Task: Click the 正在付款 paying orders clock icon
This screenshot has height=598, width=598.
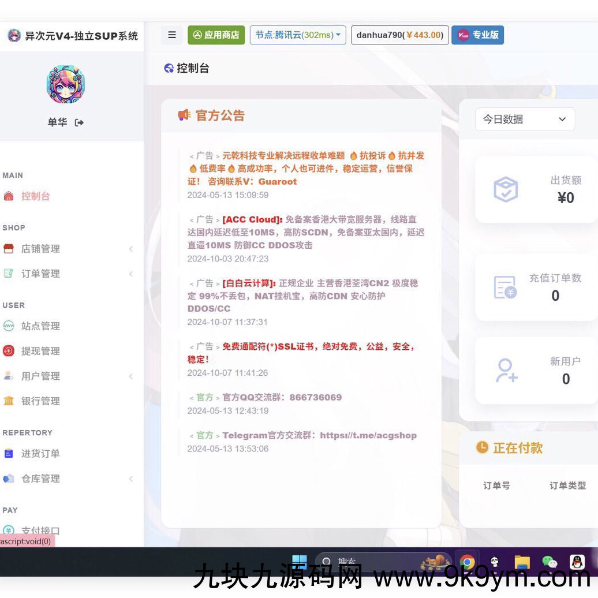Action: tap(481, 447)
